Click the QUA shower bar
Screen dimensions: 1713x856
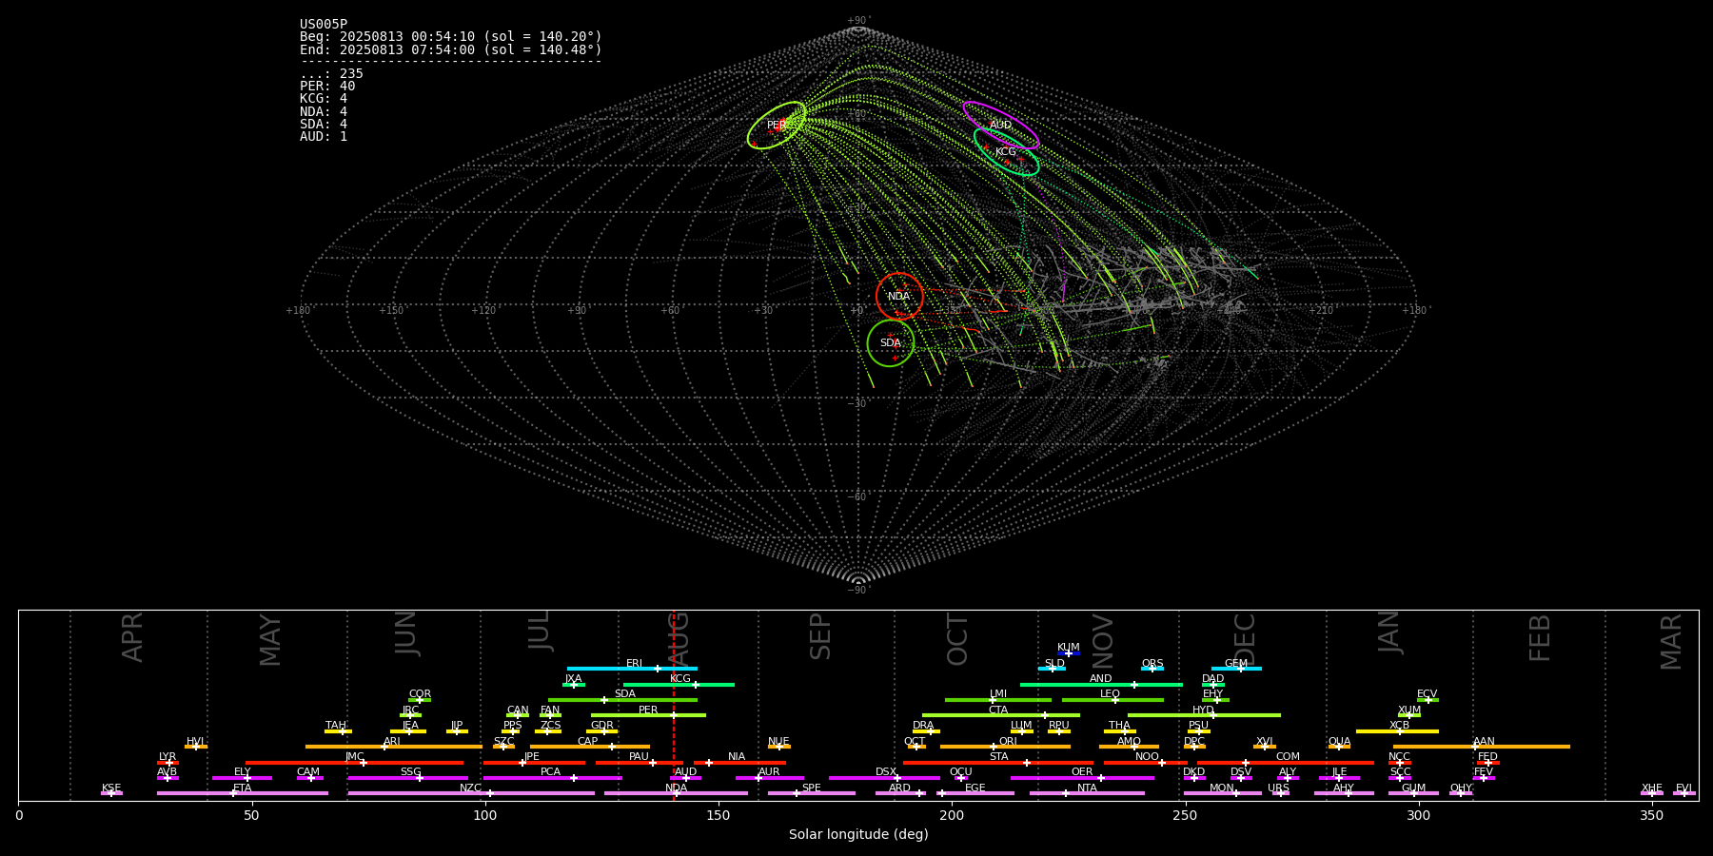point(1339,747)
